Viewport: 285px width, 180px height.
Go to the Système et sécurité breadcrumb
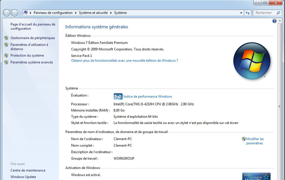[93, 13]
